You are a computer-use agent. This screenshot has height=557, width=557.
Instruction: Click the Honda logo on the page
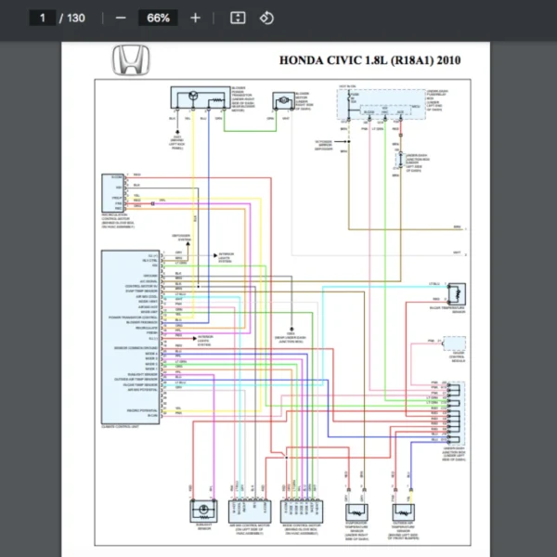pyautogui.click(x=132, y=61)
